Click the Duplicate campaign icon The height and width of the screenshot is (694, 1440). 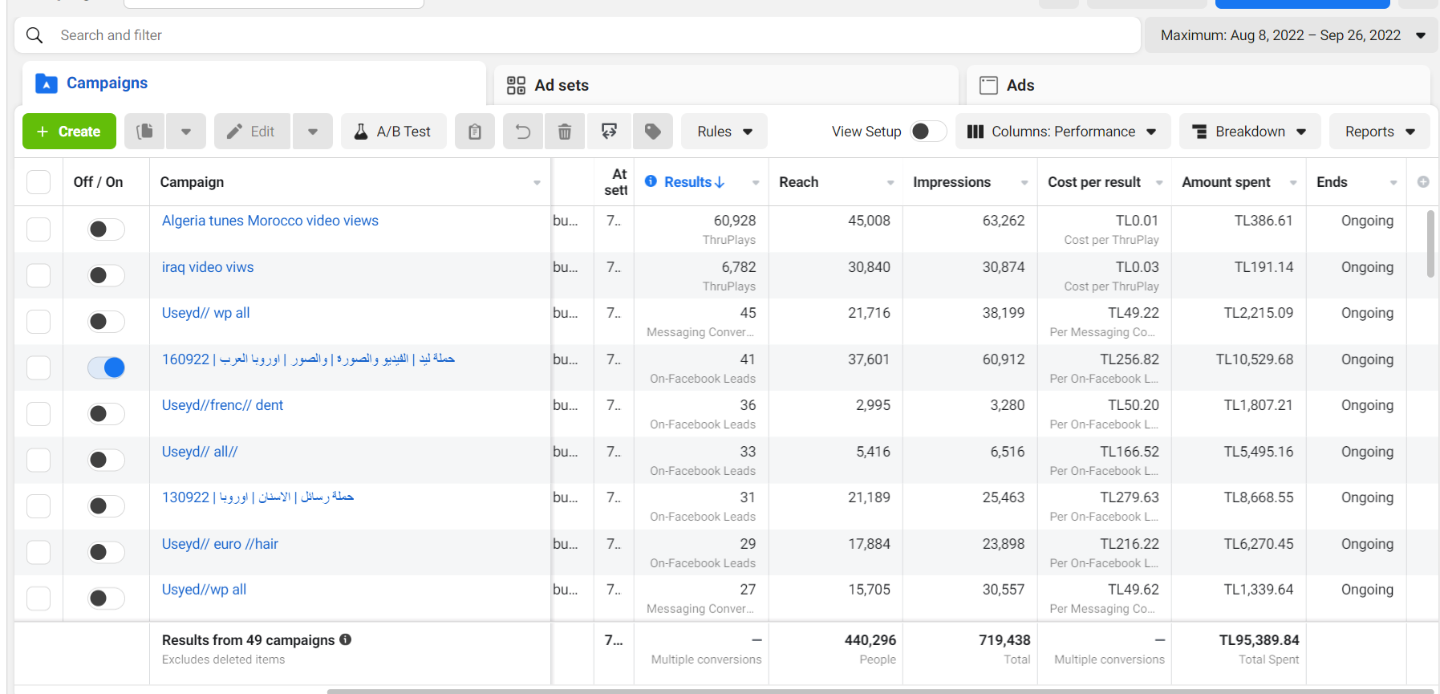(x=145, y=132)
